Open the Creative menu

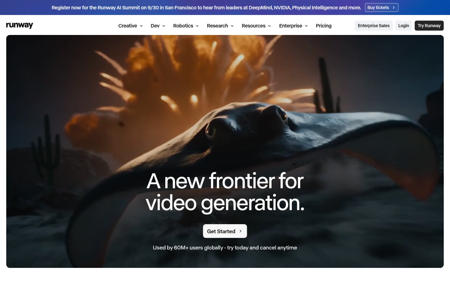pos(130,26)
